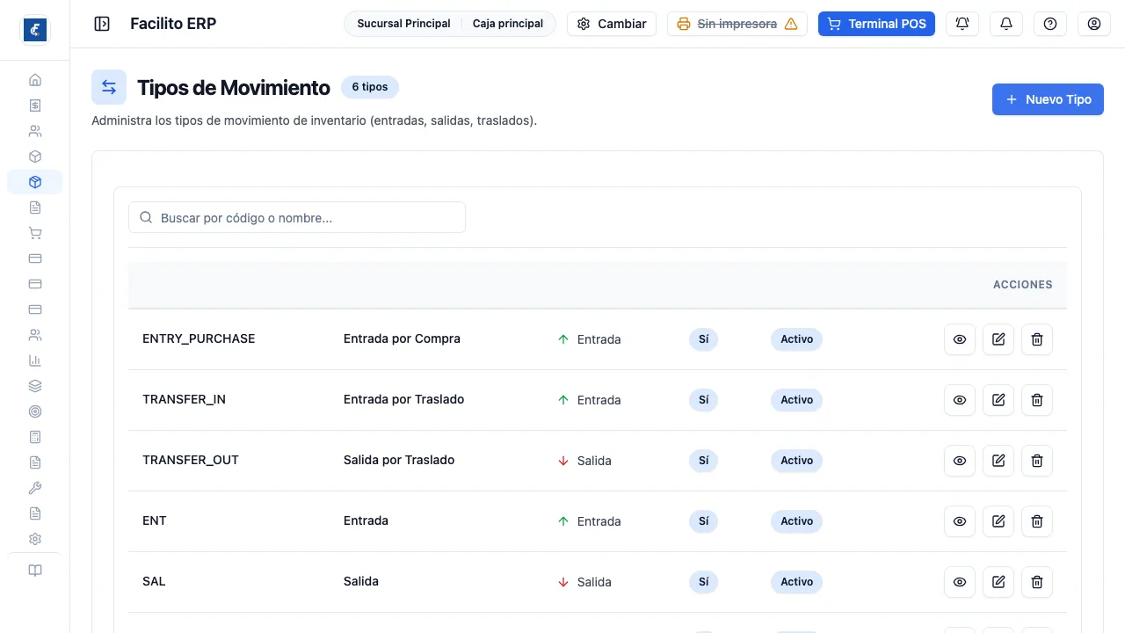The width and height of the screenshot is (1125, 633).
Task: Click the Sí badge in the TRANSFER_IN row
Action: [703, 400]
